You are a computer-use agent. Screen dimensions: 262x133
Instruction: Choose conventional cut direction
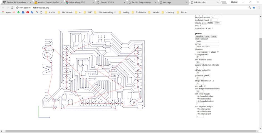pyautogui.click(x=209, y=52)
